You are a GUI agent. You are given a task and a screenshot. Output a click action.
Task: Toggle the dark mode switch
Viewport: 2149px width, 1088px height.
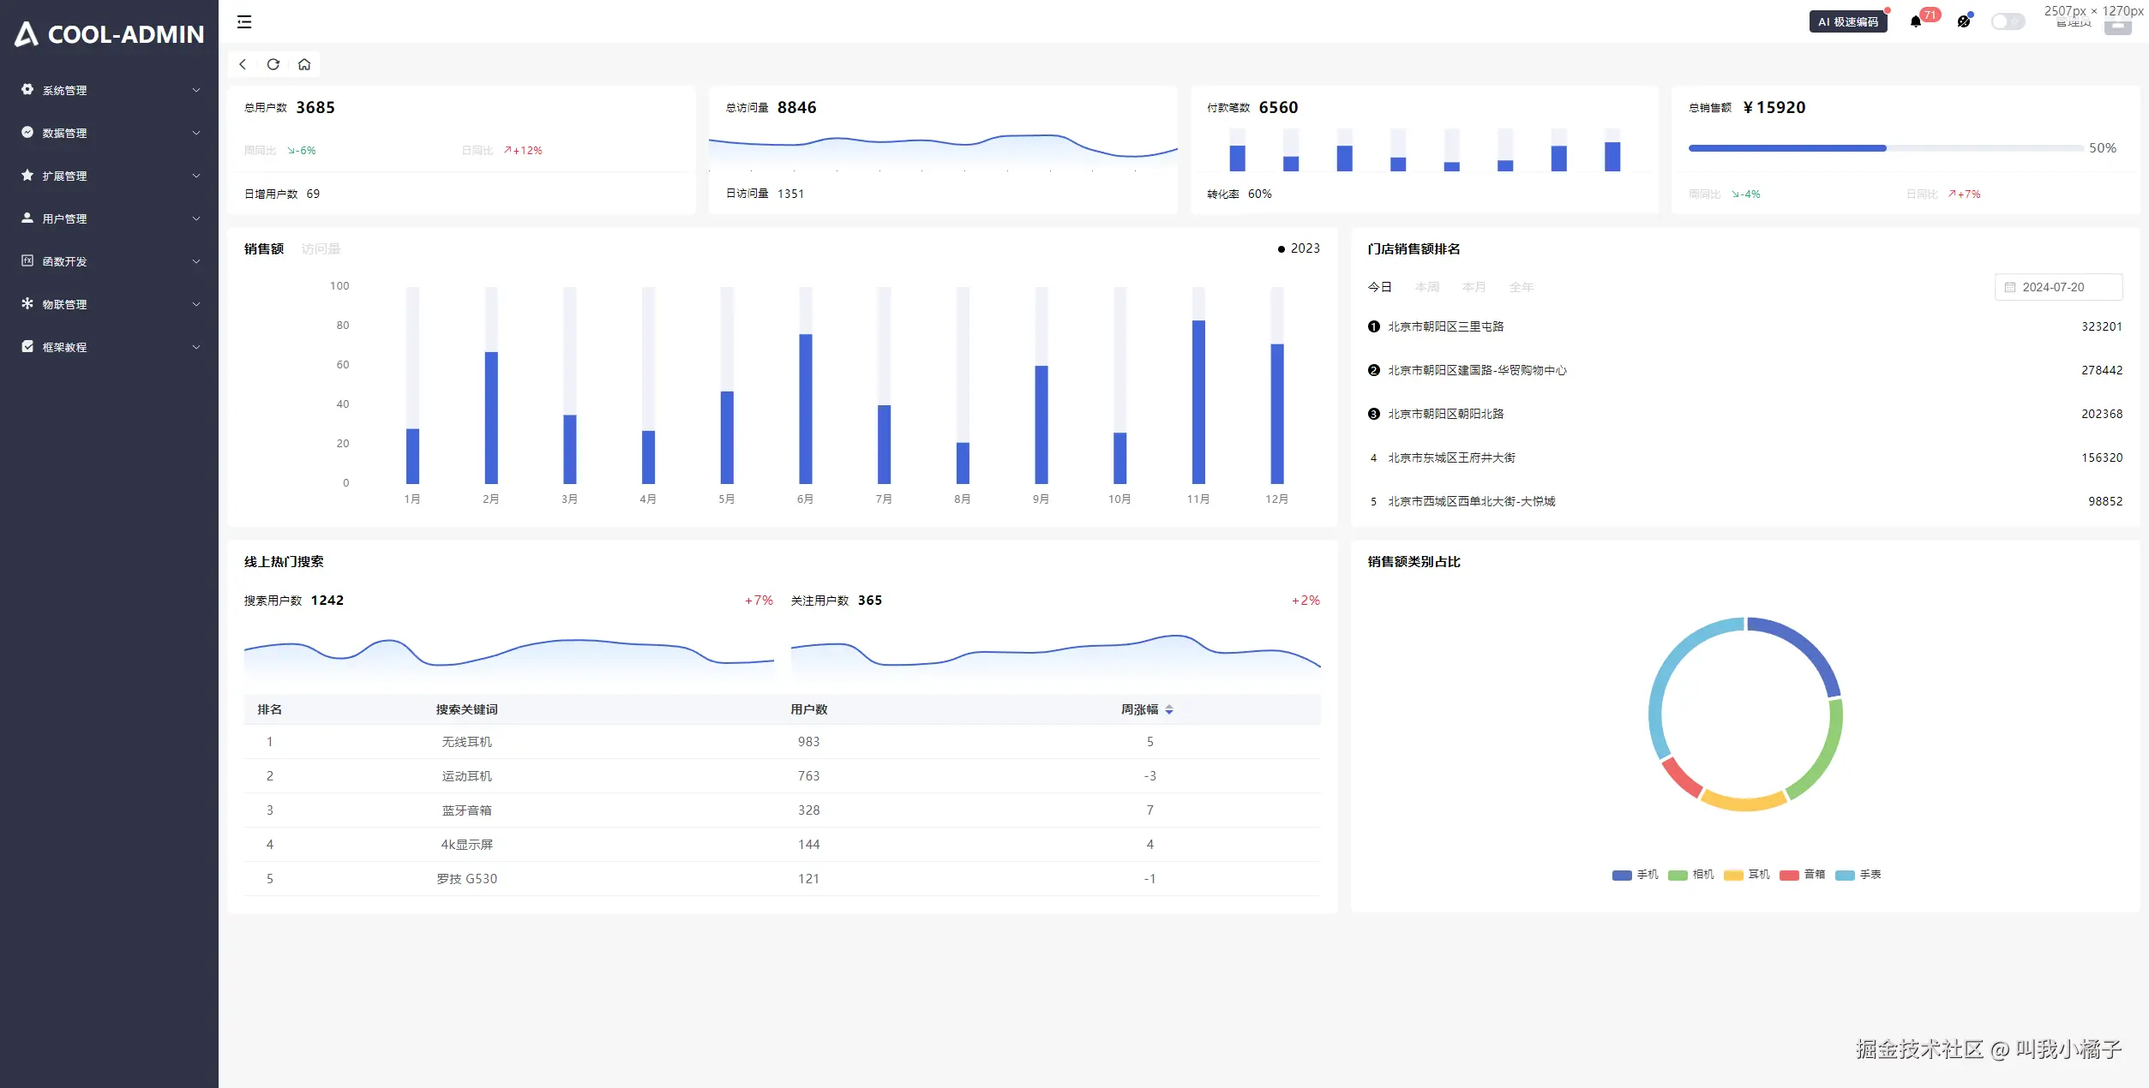2008,21
